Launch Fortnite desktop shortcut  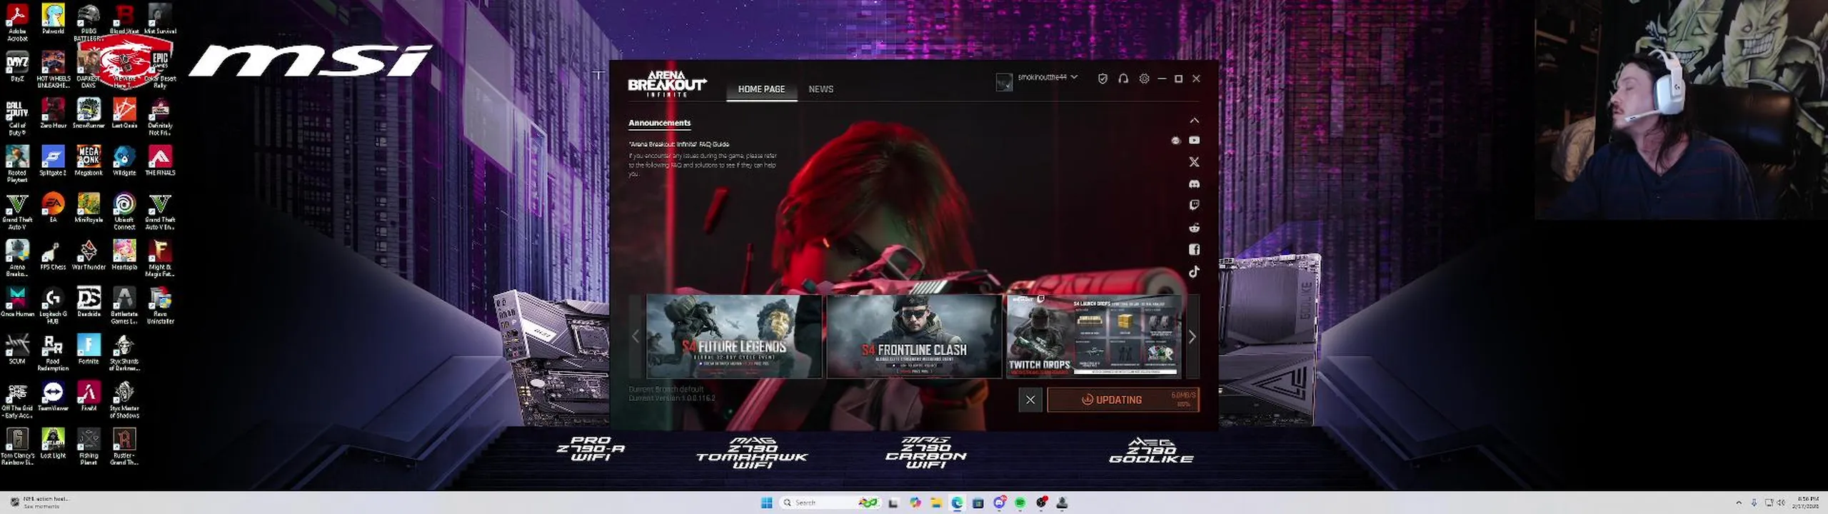(89, 349)
